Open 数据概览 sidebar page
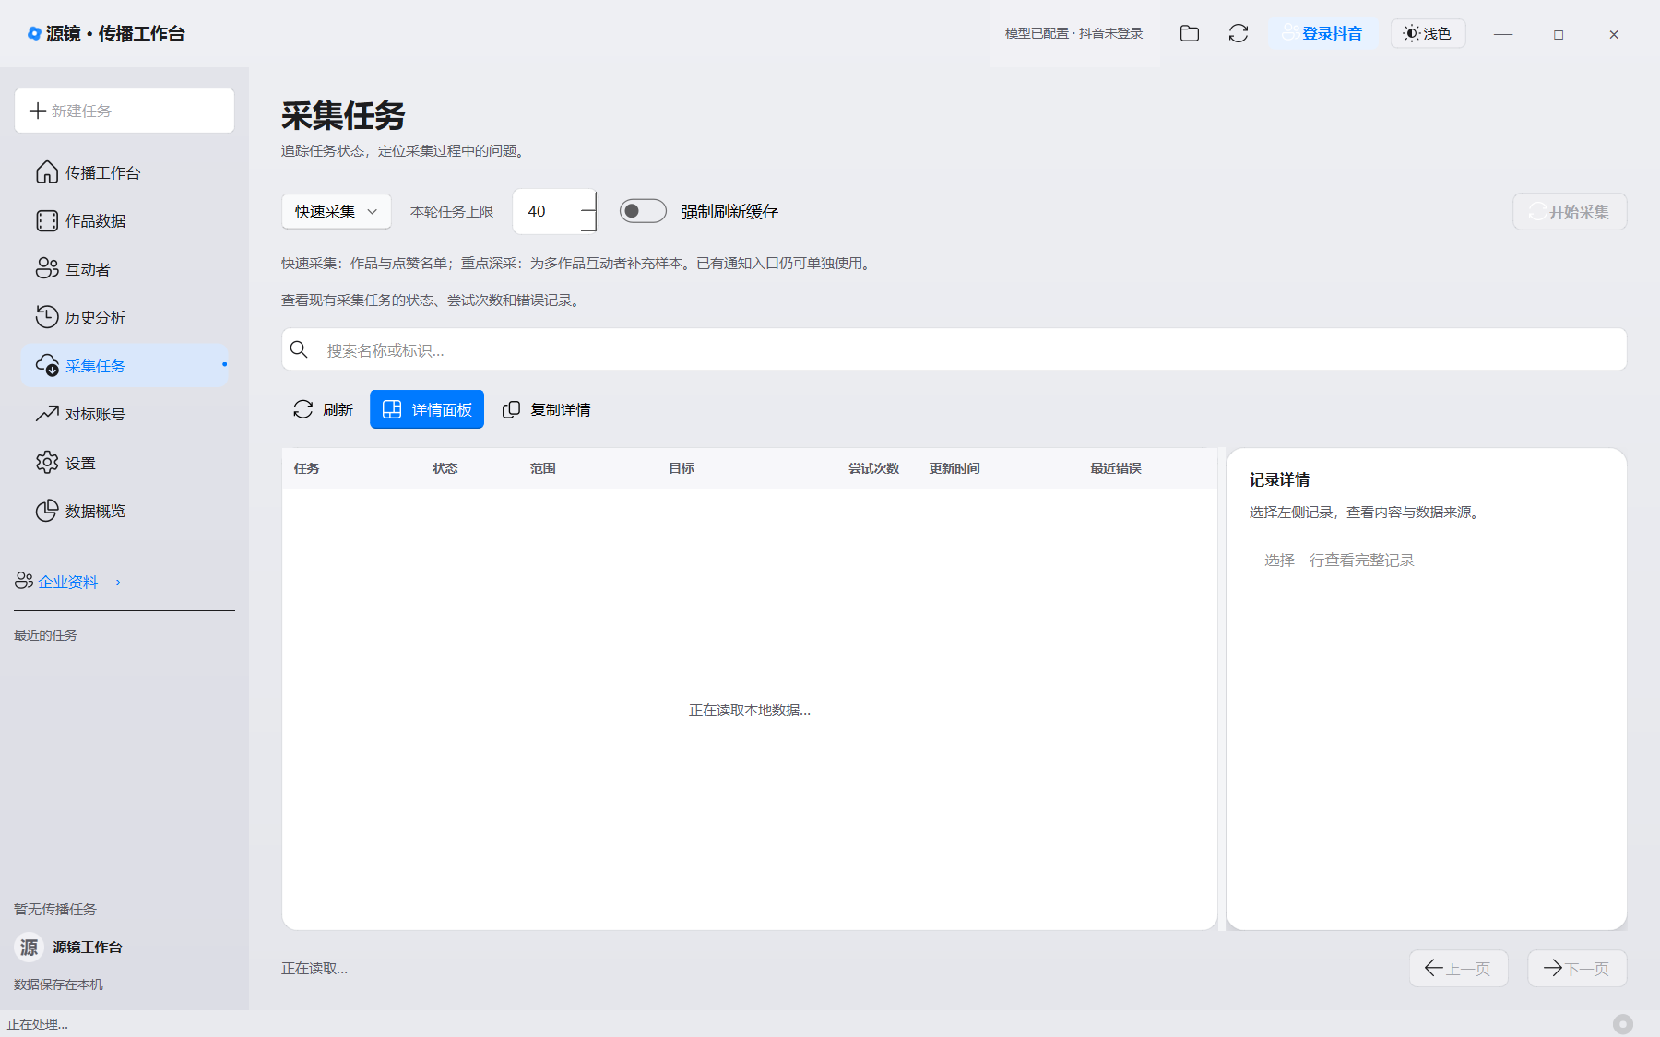The height and width of the screenshot is (1037, 1660). pos(125,511)
